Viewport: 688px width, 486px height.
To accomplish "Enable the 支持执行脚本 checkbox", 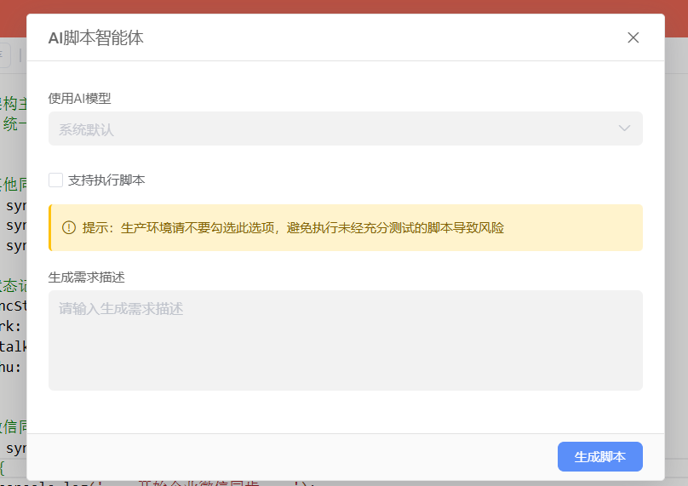I will [56, 180].
